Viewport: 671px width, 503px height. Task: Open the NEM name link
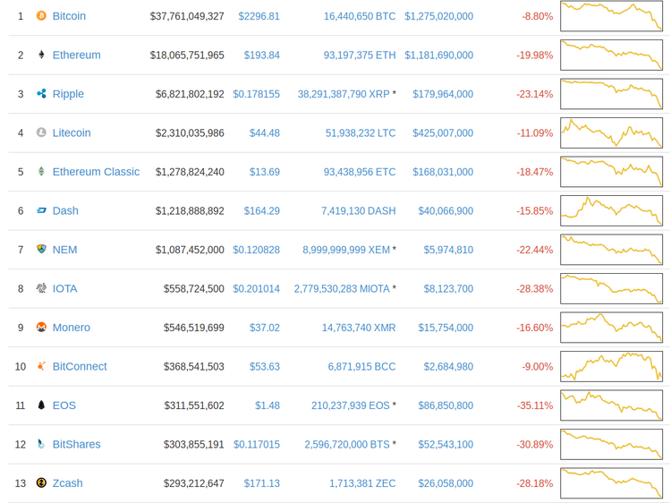(64, 250)
